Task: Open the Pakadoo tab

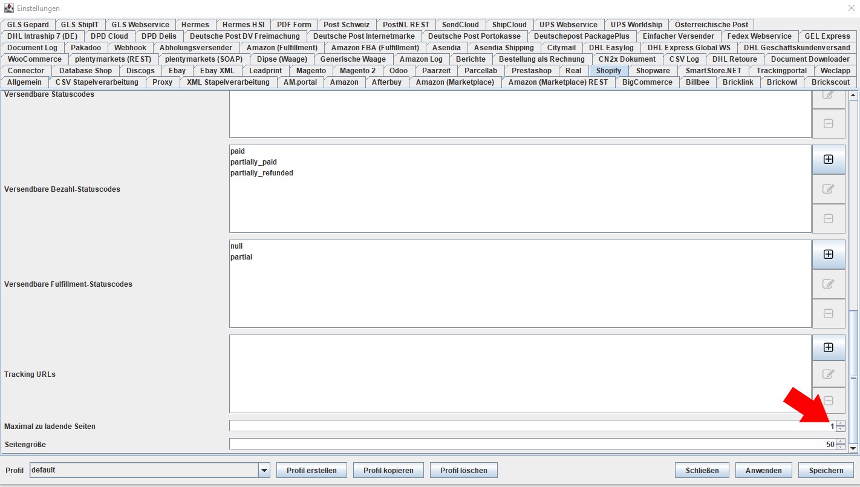Action: pyautogui.click(x=86, y=48)
